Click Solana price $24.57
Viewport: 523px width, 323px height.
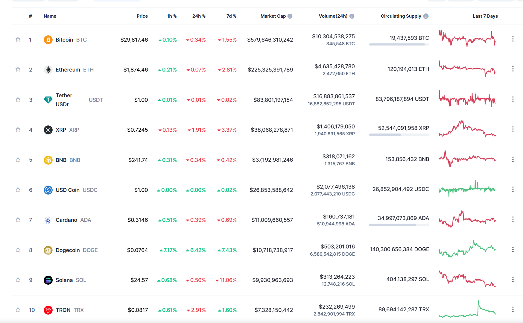[x=139, y=280]
